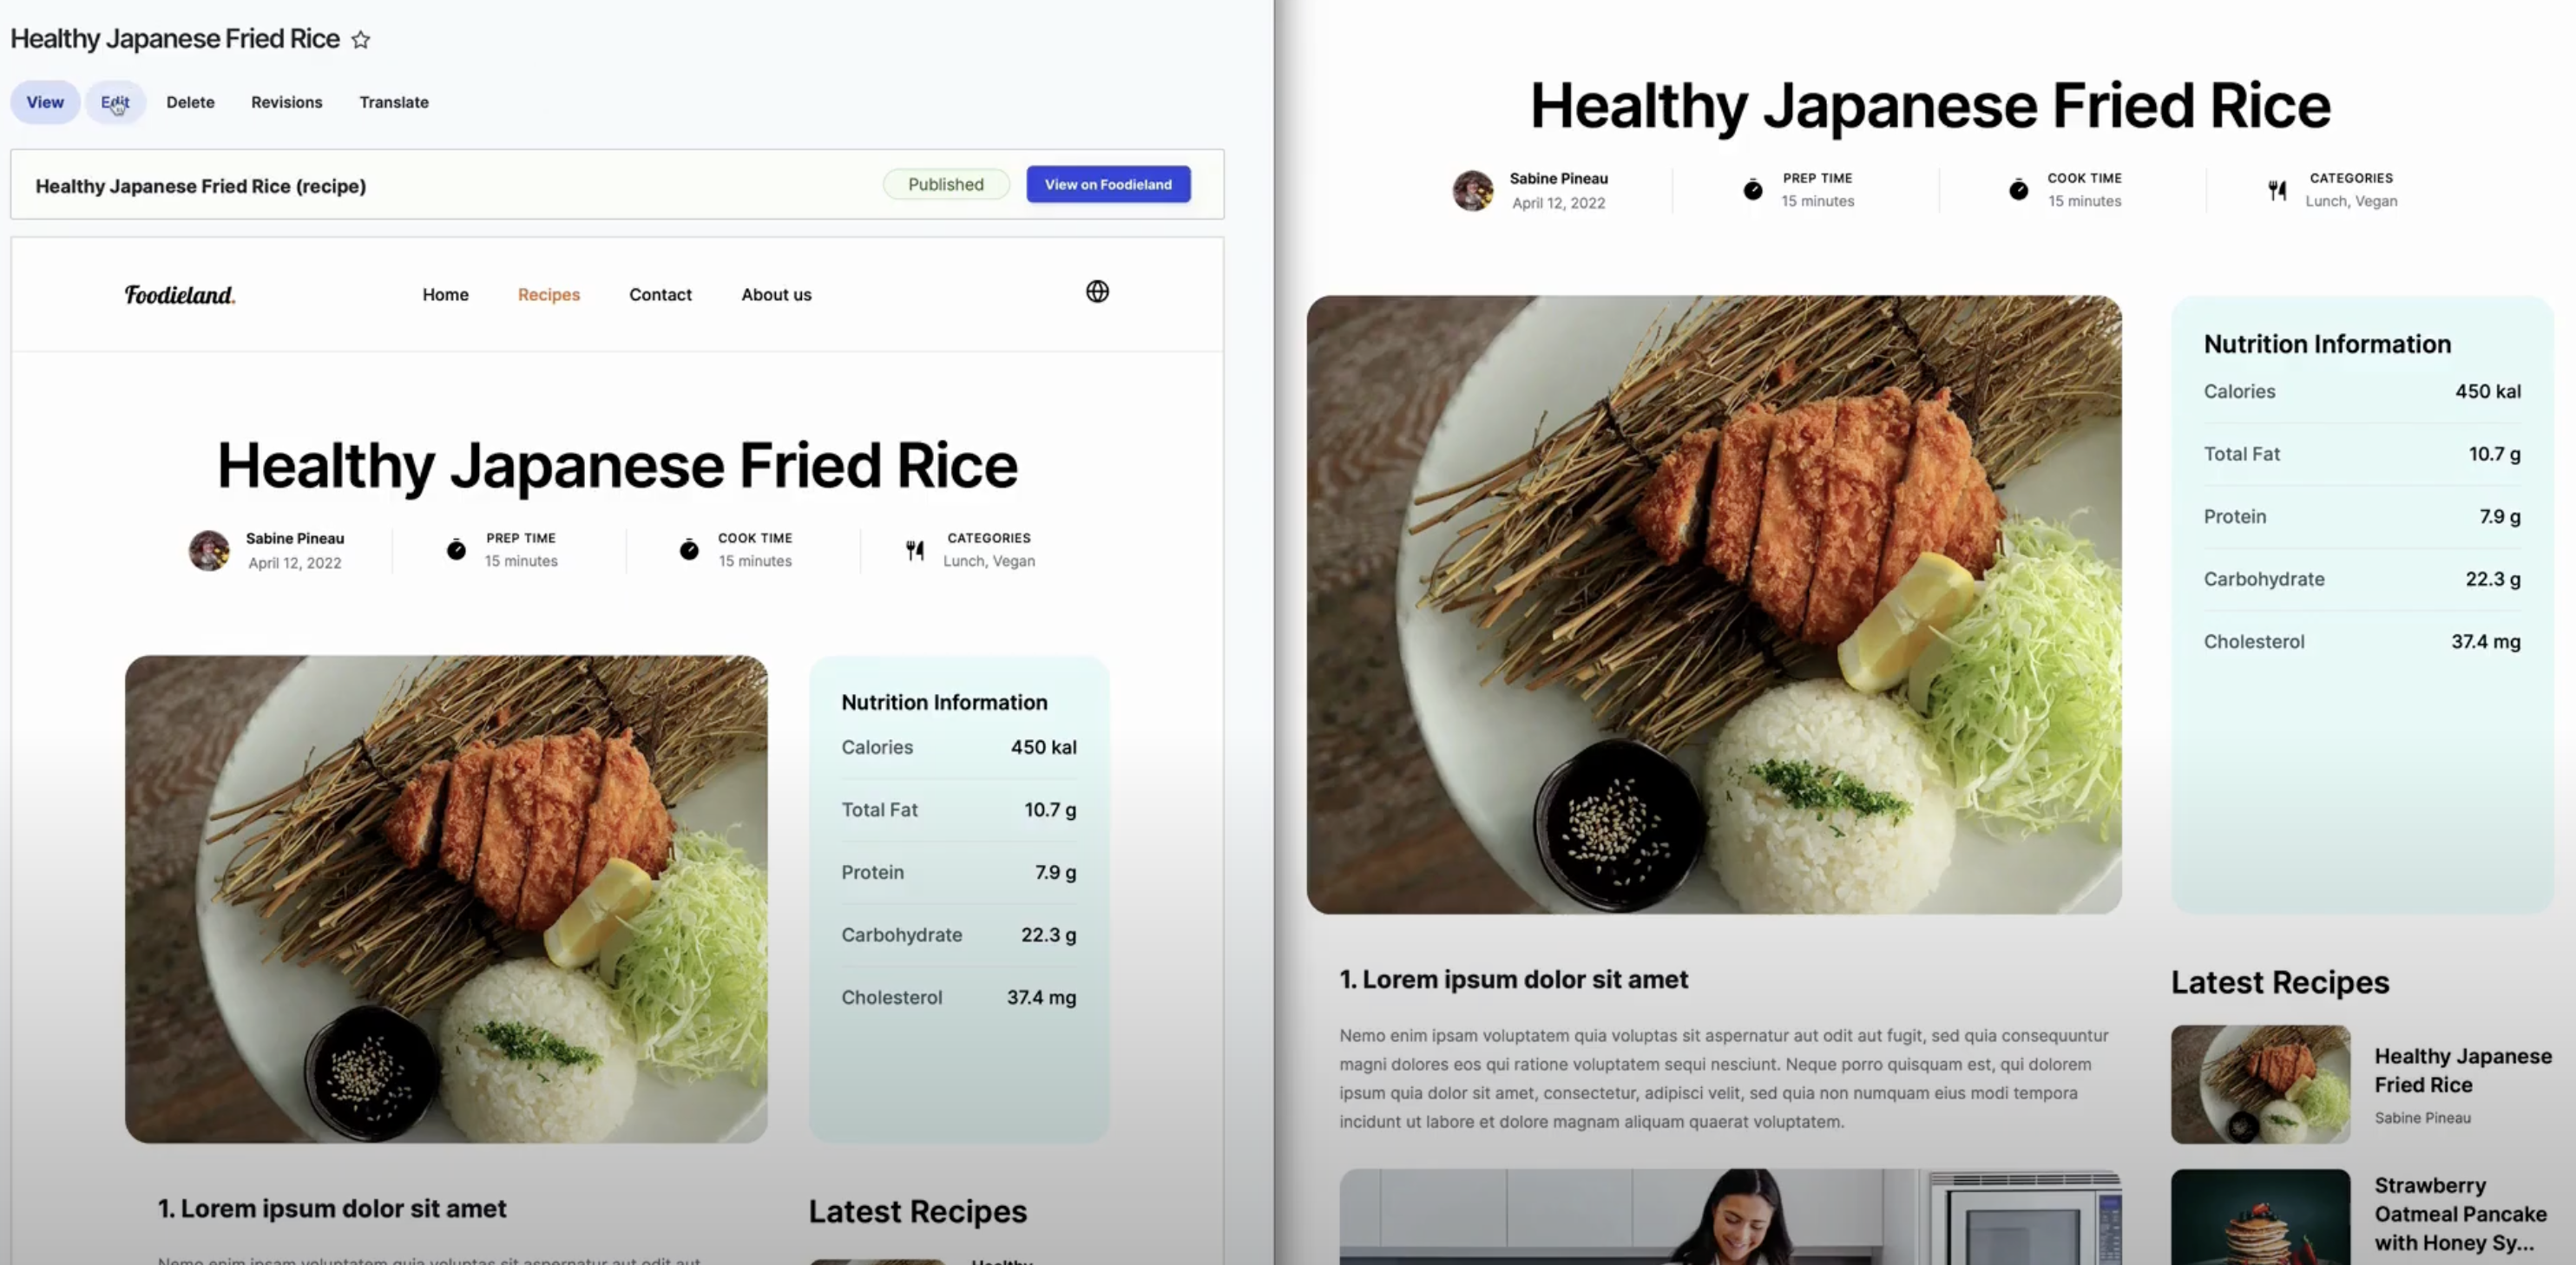Click the Healthy Japanese Fried Rice recipe title input field
Screen dimensions: 2576x1265
200,184
